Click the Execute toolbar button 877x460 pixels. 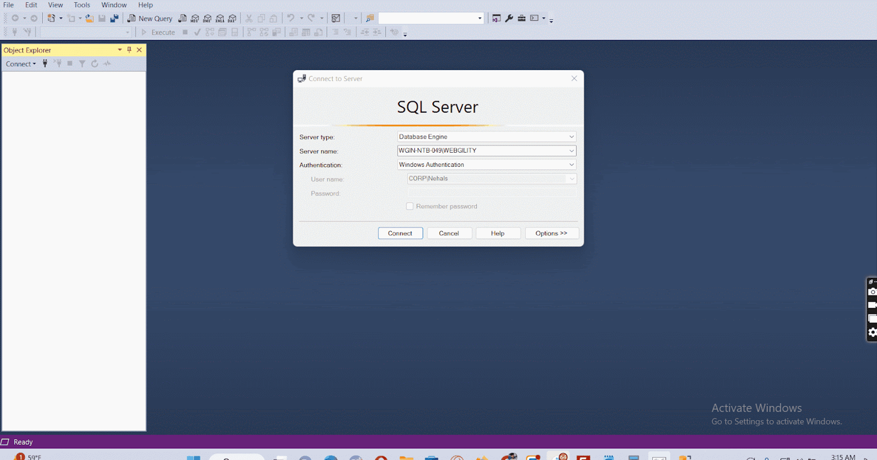point(160,32)
